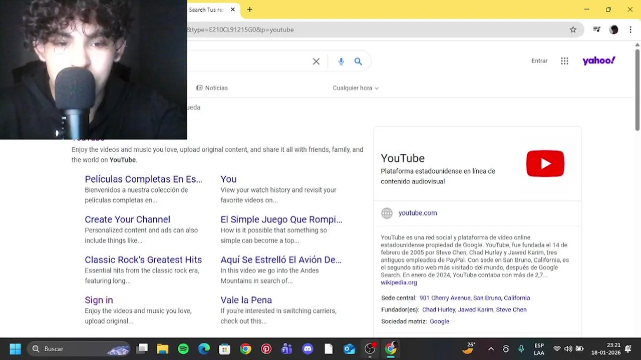
Task: Open Microsoft Store from the taskbar
Action: pos(224,348)
